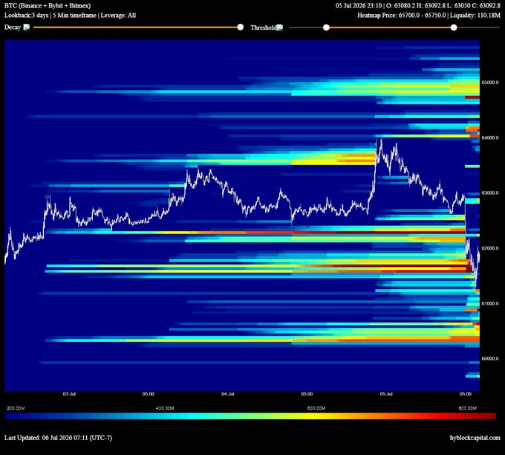The image size is (505, 455).
Task: Click the price spike peak near 64000
Action: pyautogui.click(x=381, y=140)
